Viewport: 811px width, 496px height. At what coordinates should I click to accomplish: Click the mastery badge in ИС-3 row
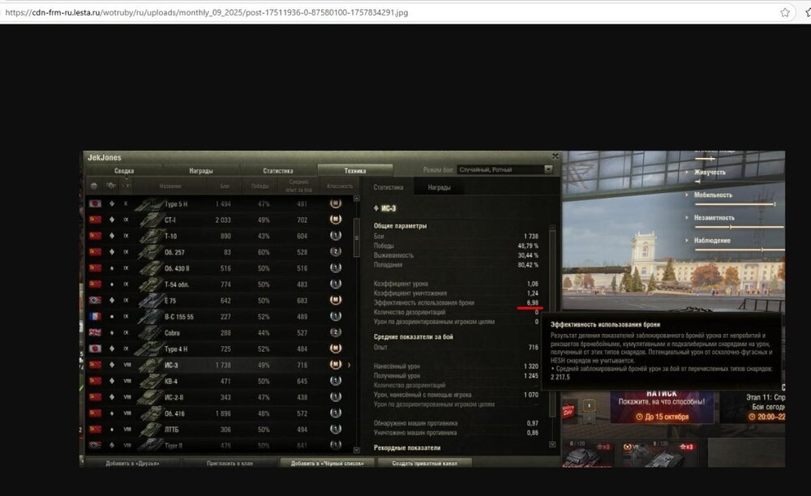[x=336, y=365]
